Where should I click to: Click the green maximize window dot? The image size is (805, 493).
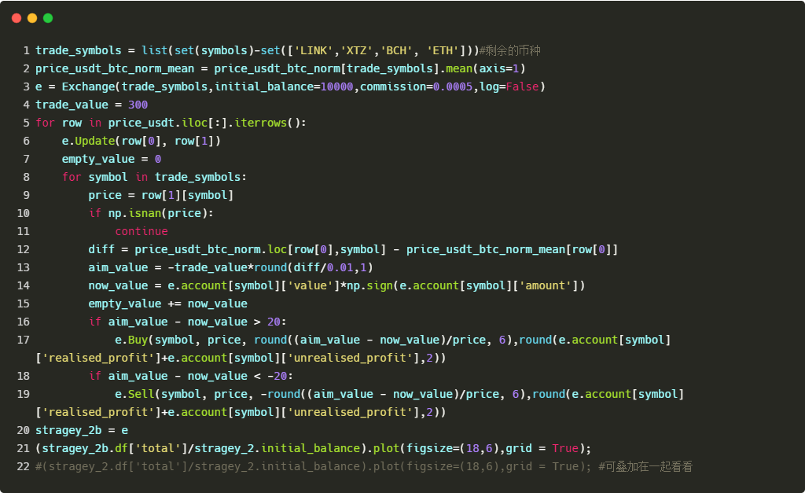pyautogui.click(x=48, y=18)
